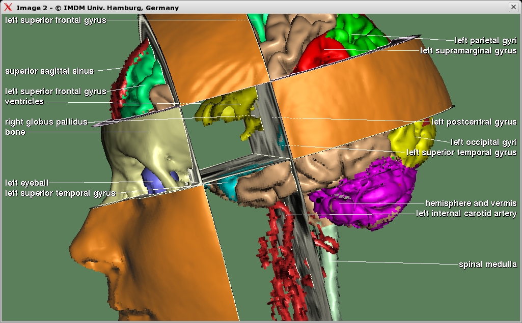Click 'left superior temporal gyrus' label below 'left occipital gyri'

pos(462,153)
